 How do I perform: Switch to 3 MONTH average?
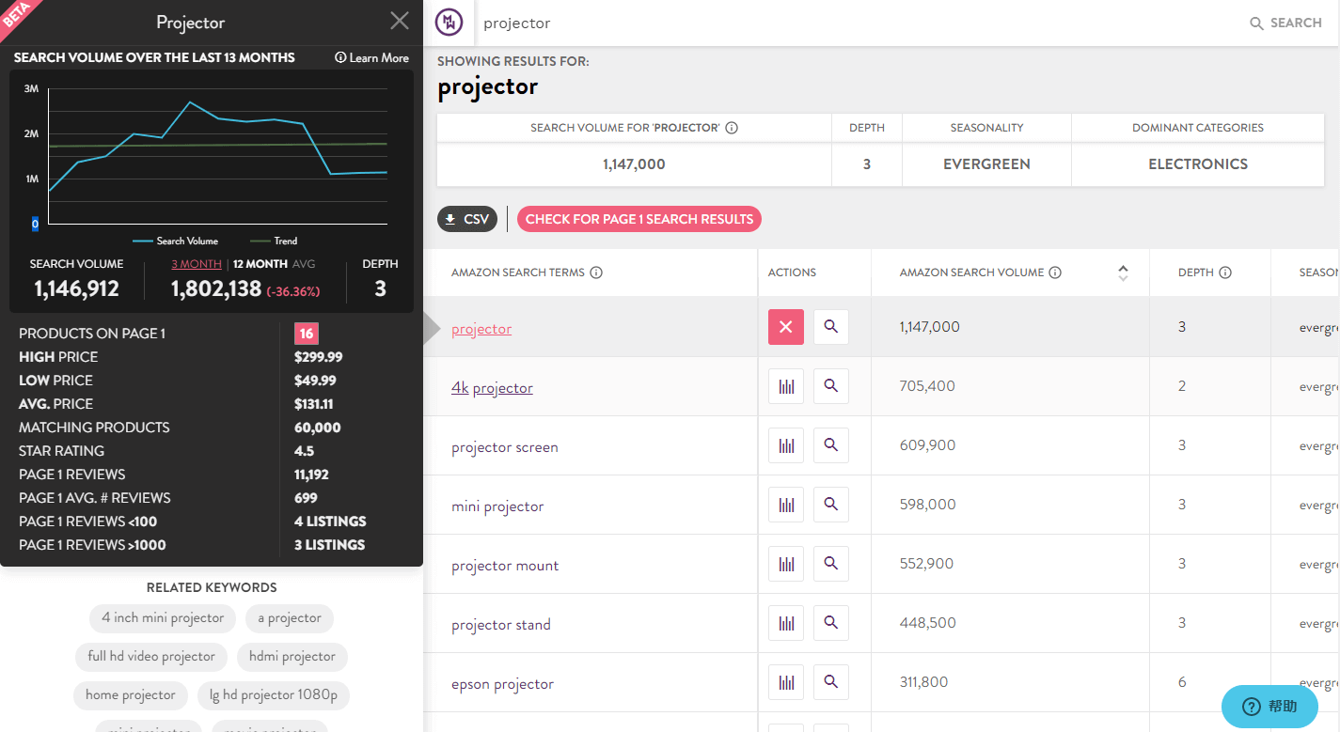click(197, 264)
